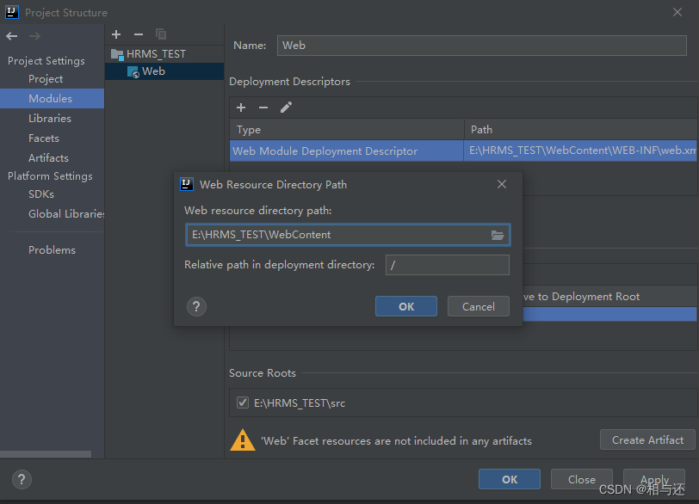Click the HRMS_TEST module folder icon
699x504 pixels.
117,54
